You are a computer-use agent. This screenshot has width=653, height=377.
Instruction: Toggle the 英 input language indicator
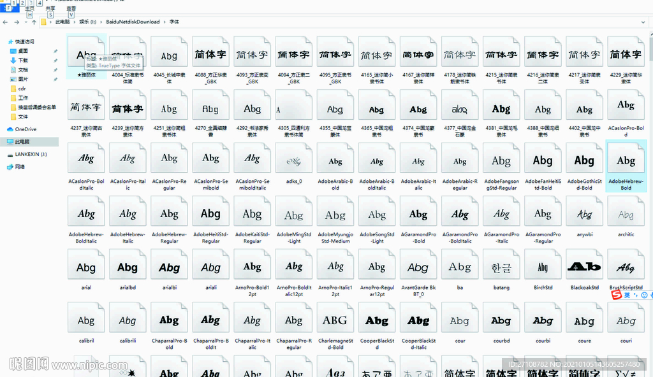click(x=627, y=295)
